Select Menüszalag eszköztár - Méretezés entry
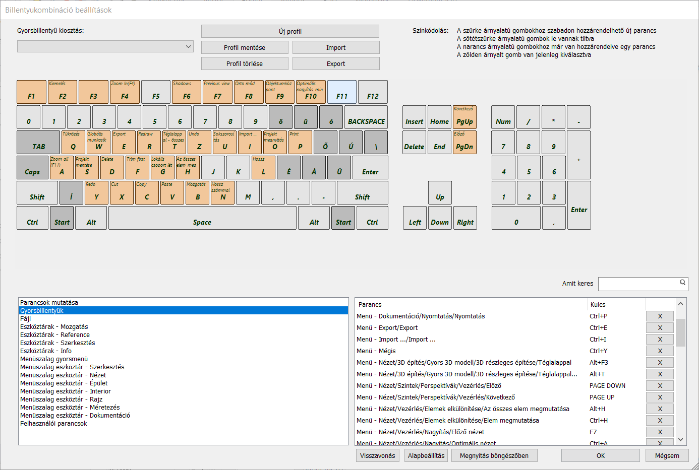Image resolution: width=699 pixels, height=470 pixels. point(70,408)
